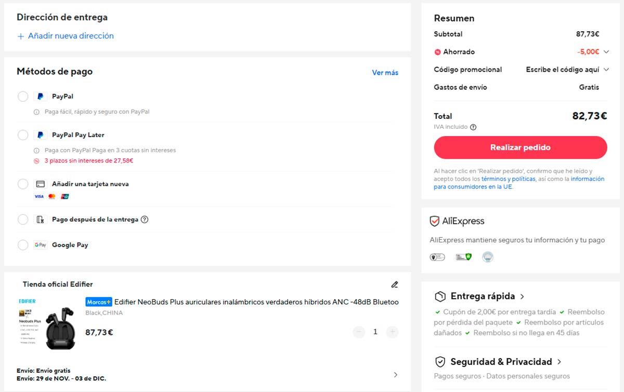Image resolution: width=624 pixels, height=392 pixels.
Task: Click Añadir nueva dirección link
Action: (x=66, y=36)
